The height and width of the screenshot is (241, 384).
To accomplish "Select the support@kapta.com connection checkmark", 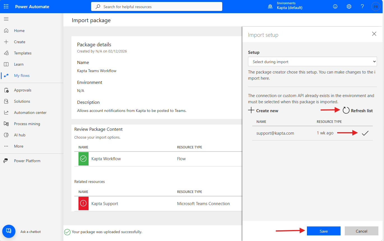I will click(365, 133).
